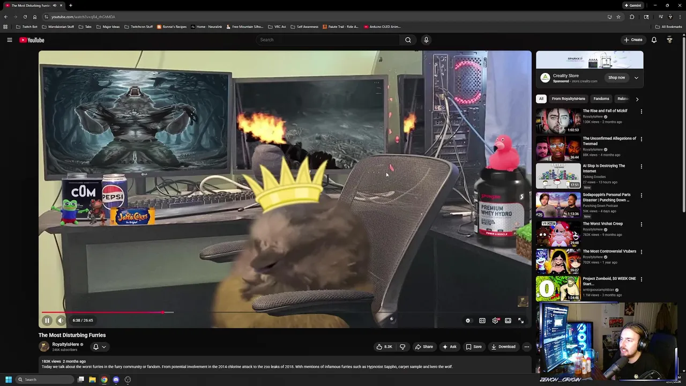Viewport: 686px width, 386px height.
Task: Share the video
Action: point(424,347)
